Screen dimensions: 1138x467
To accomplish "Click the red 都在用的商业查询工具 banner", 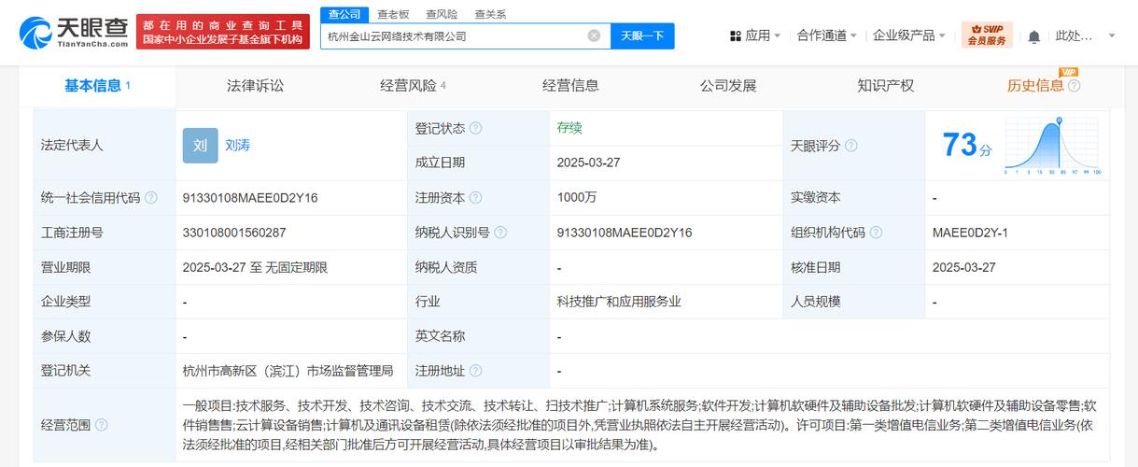I will pos(222,33).
